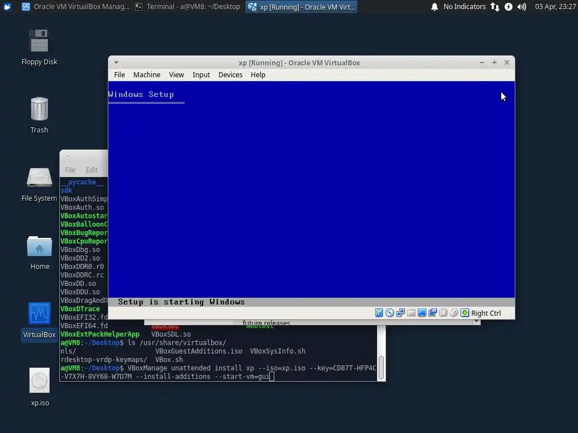Click the Right Ctrl host key label

[x=486, y=313]
